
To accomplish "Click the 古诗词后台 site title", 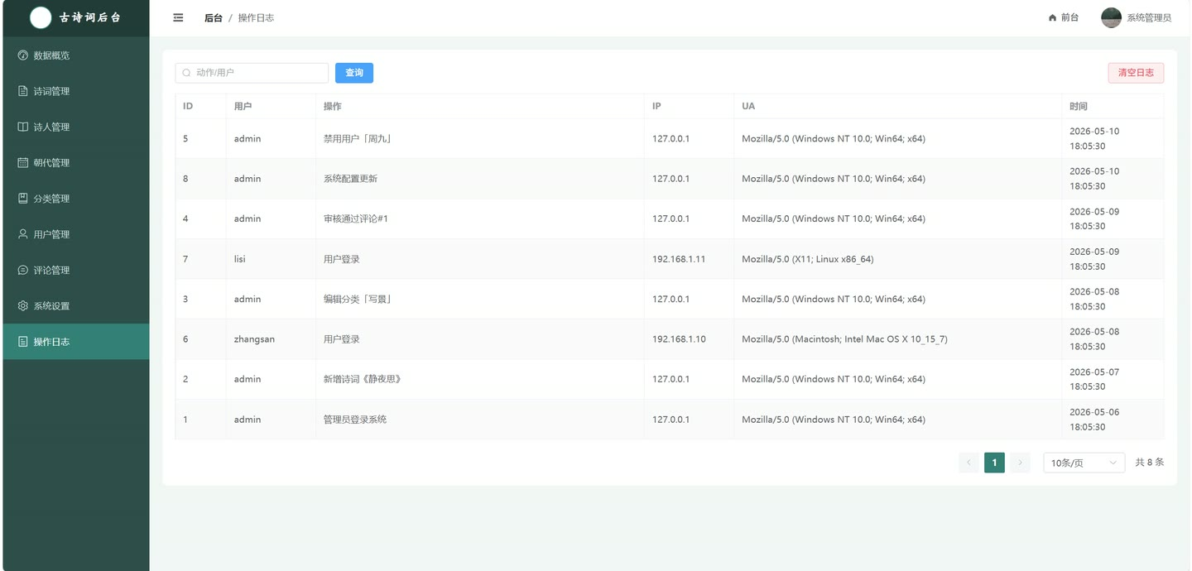I will coord(90,17).
